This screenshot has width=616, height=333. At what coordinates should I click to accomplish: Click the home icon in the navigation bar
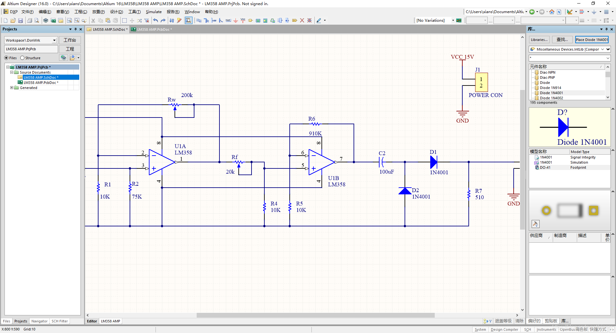pyautogui.click(x=552, y=12)
